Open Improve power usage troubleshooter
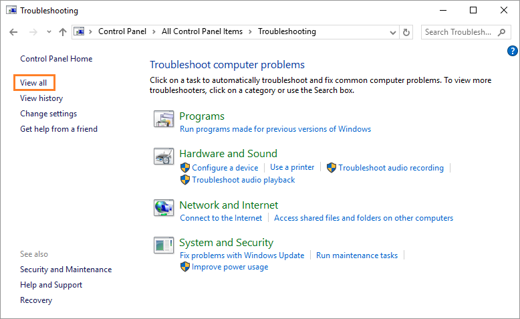The image size is (520, 319). pyautogui.click(x=230, y=267)
